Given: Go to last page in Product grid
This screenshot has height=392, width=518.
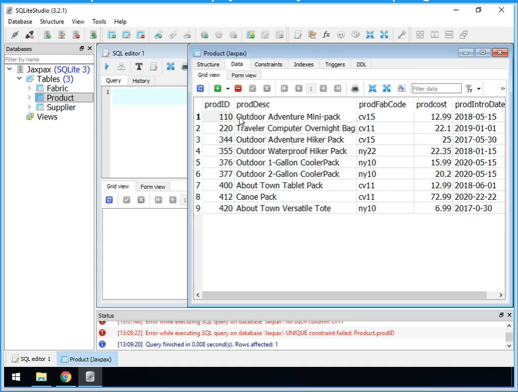Looking at the screenshot, I should click(x=337, y=88).
